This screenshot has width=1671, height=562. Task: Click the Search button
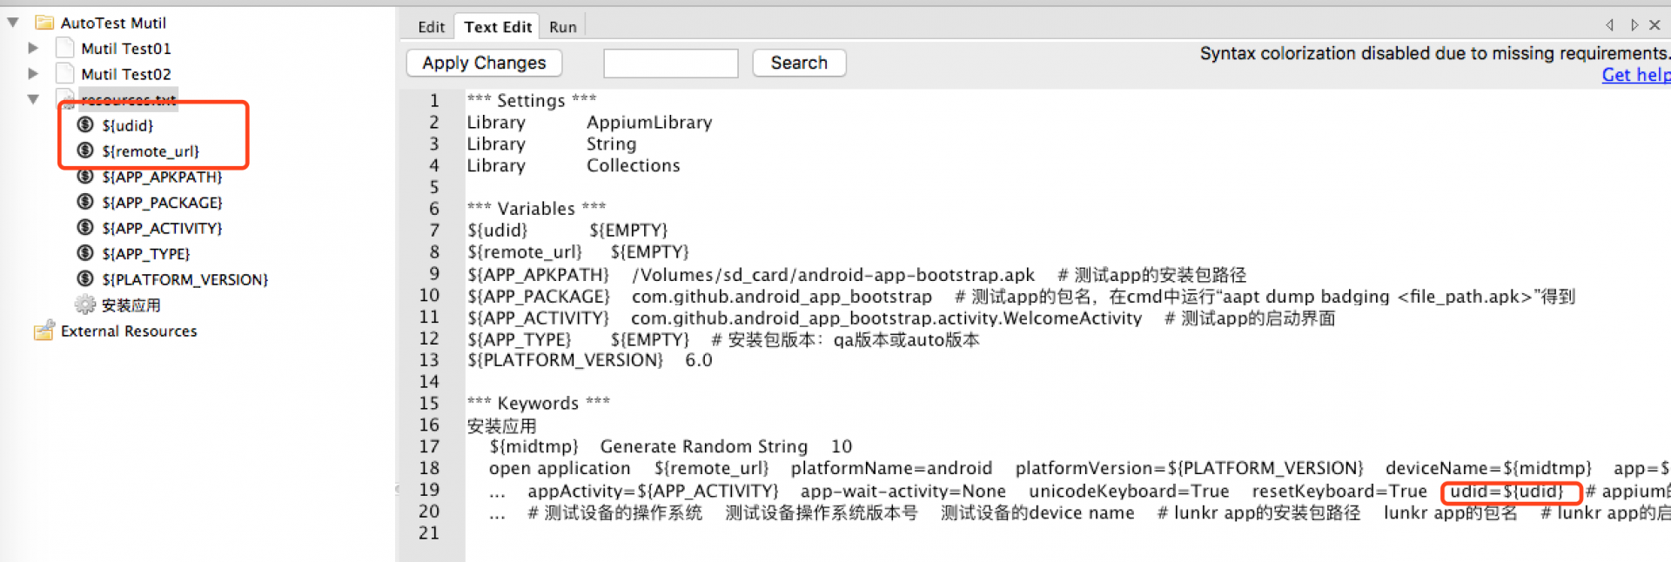point(799,63)
